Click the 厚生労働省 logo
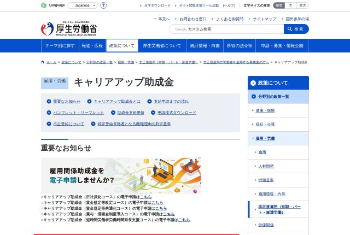Screen dimensions: 350x235 [x=69, y=28]
